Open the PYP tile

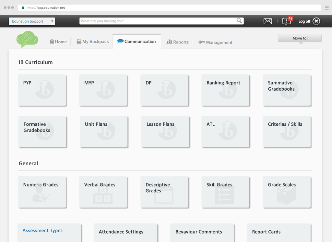click(42, 90)
